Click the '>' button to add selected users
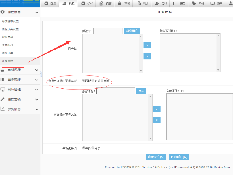Image resolution: width=233 pixels, height=175 pixels. (147, 45)
